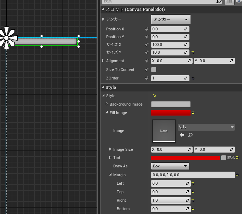The height and width of the screenshot is (214, 242).
Task: Expand the Tint property
Action: tap(110, 157)
